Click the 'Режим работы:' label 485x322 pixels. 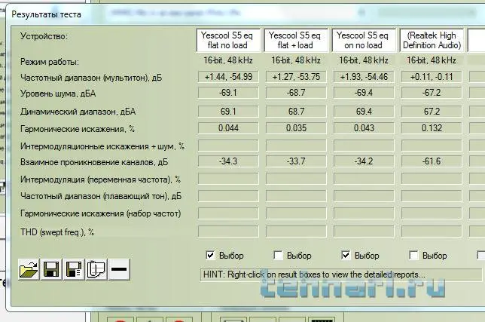point(50,62)
